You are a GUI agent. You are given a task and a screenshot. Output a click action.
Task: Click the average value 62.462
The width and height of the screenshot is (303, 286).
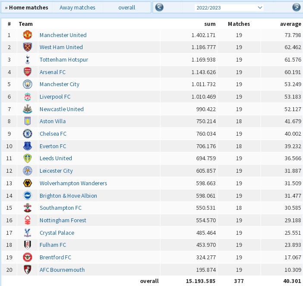pyautogui.click(x=293, y=47)
